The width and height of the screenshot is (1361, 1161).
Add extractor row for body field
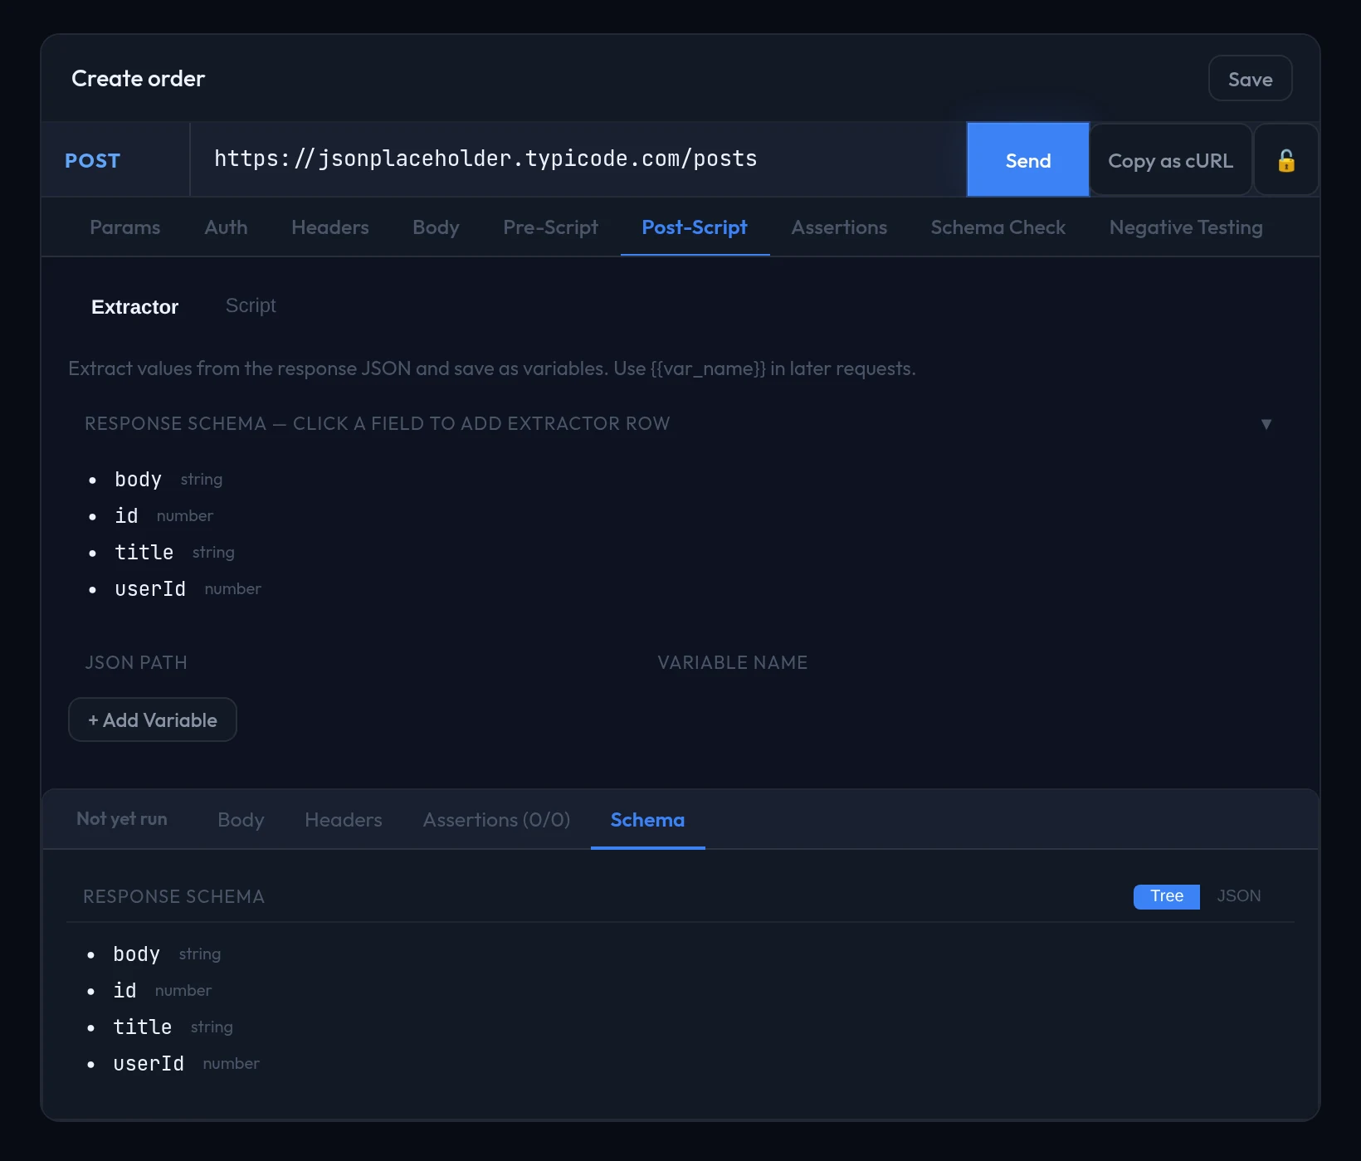coord(138,480)
